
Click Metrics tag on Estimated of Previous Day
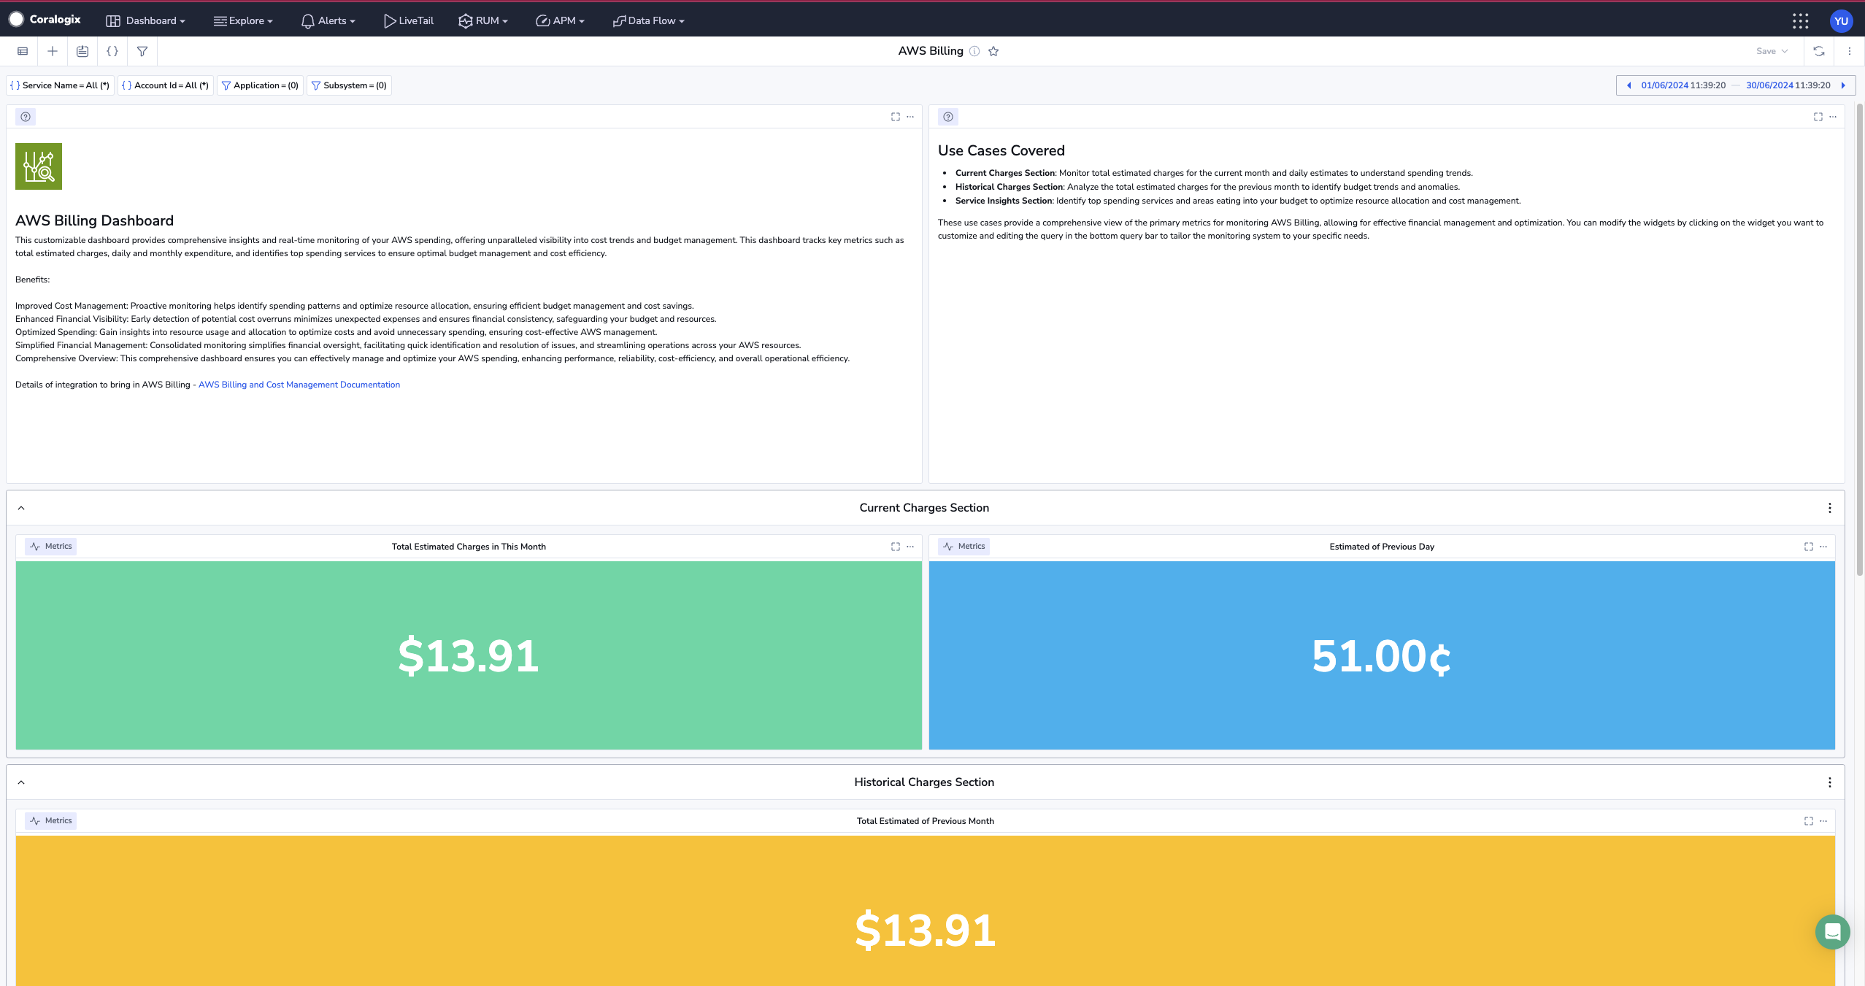click(964, 546)
